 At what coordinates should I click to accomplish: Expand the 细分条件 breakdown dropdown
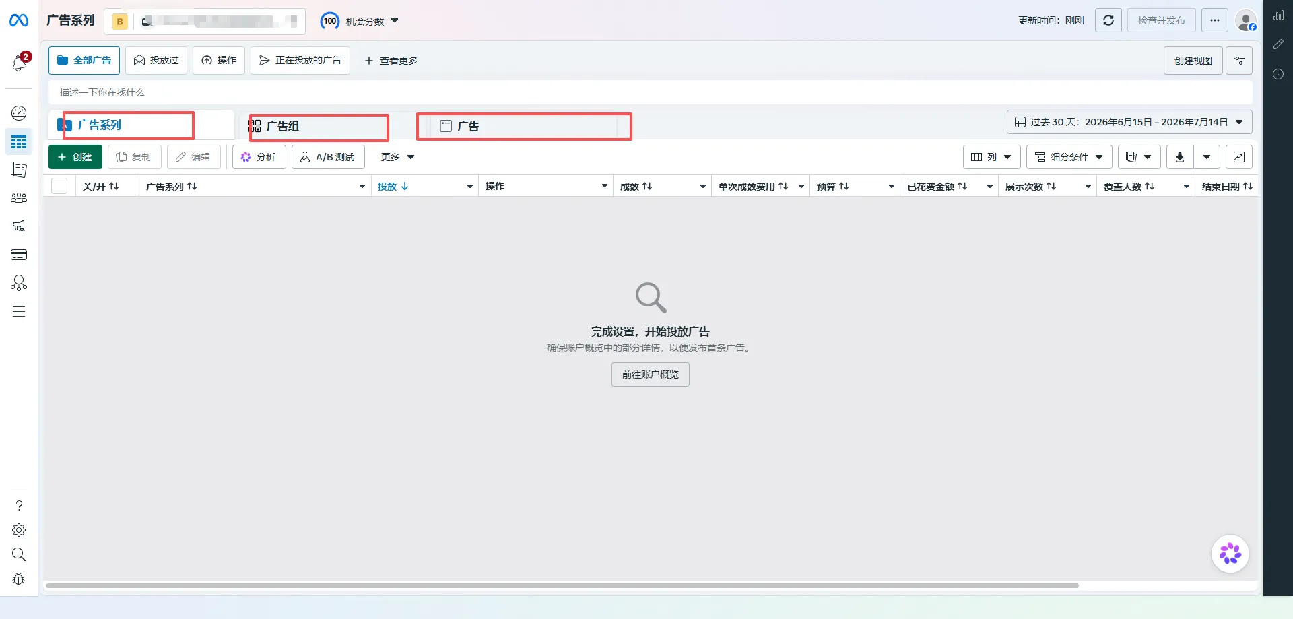click(x=1069, y=157)
